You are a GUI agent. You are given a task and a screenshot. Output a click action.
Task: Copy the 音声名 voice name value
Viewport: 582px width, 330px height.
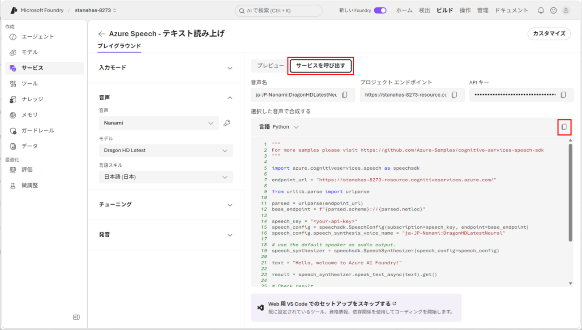tap(345, 95)
